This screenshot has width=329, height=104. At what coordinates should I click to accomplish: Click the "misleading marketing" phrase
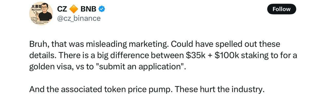127,44
